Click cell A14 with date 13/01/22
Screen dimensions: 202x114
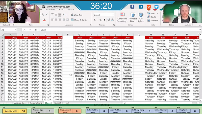click(11, 76)
